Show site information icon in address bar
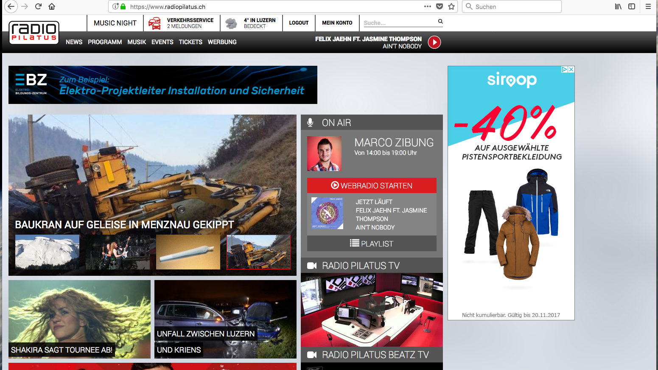The image size is (658, 370). pos(115,6)
